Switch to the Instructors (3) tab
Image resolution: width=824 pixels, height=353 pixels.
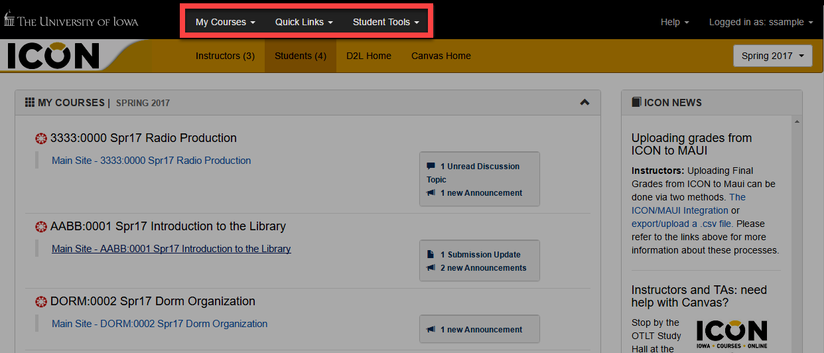(225, 56)
